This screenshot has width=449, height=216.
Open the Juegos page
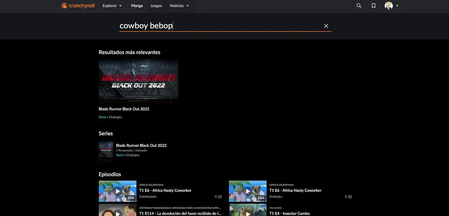(x=156, y=6)
